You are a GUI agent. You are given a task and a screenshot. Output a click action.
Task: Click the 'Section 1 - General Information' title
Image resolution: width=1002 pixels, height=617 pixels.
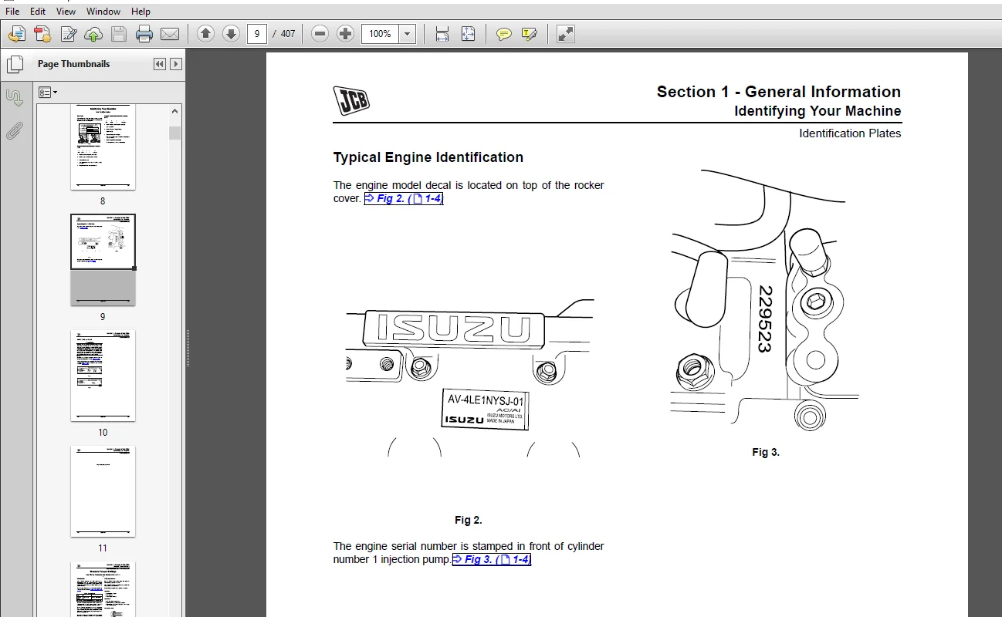point(779,92)
